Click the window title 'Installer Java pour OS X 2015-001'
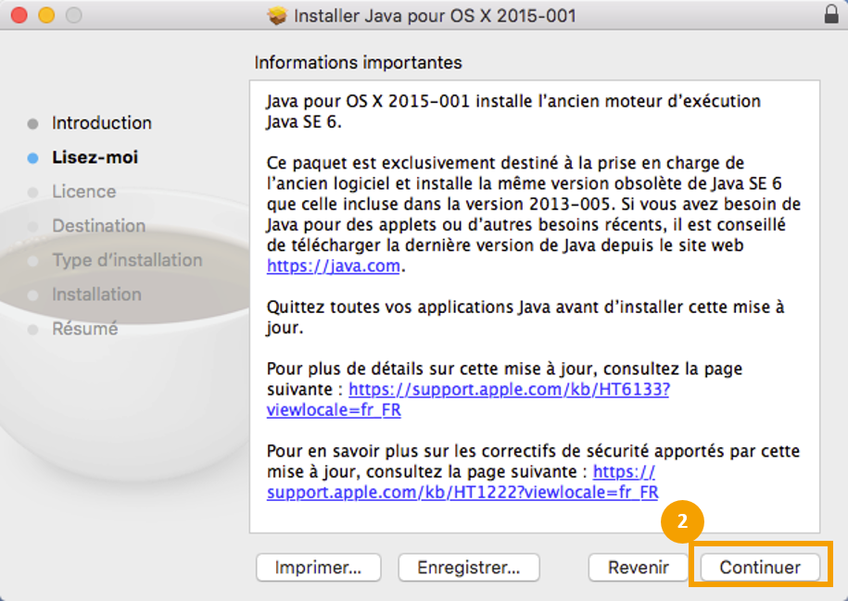The width and height of the screenshot is (848, 601). [x=435, y=16]
